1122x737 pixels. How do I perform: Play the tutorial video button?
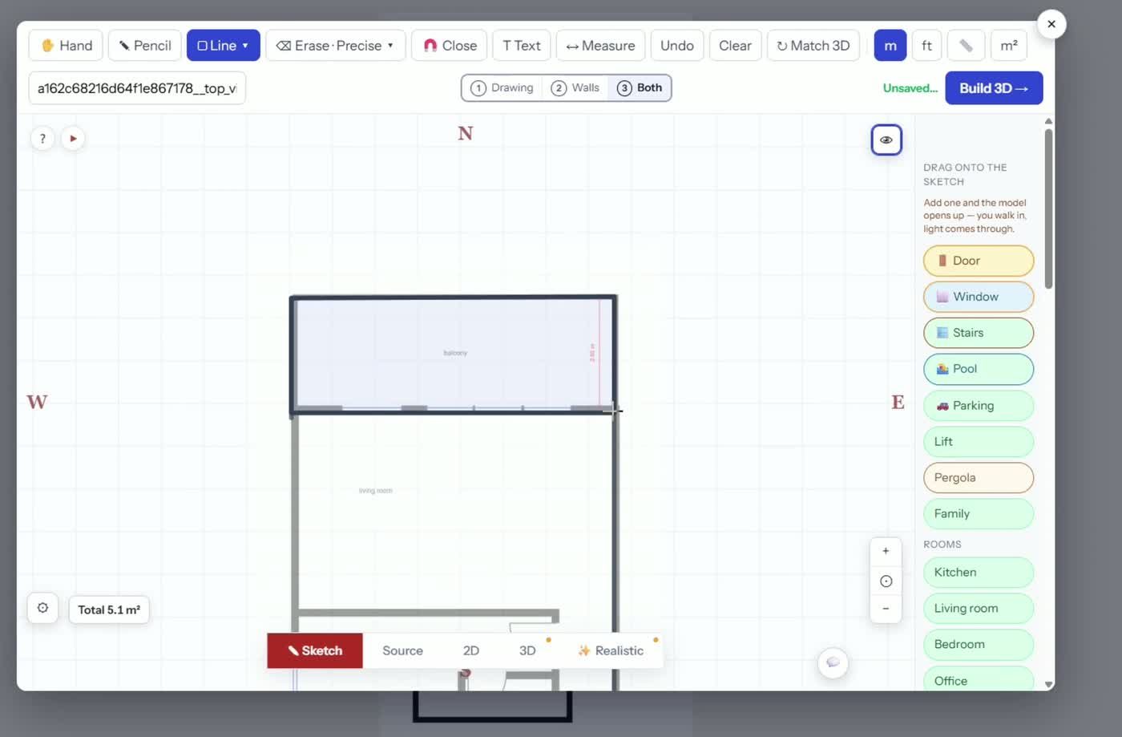pyautogui.click(x=73, y=139)
